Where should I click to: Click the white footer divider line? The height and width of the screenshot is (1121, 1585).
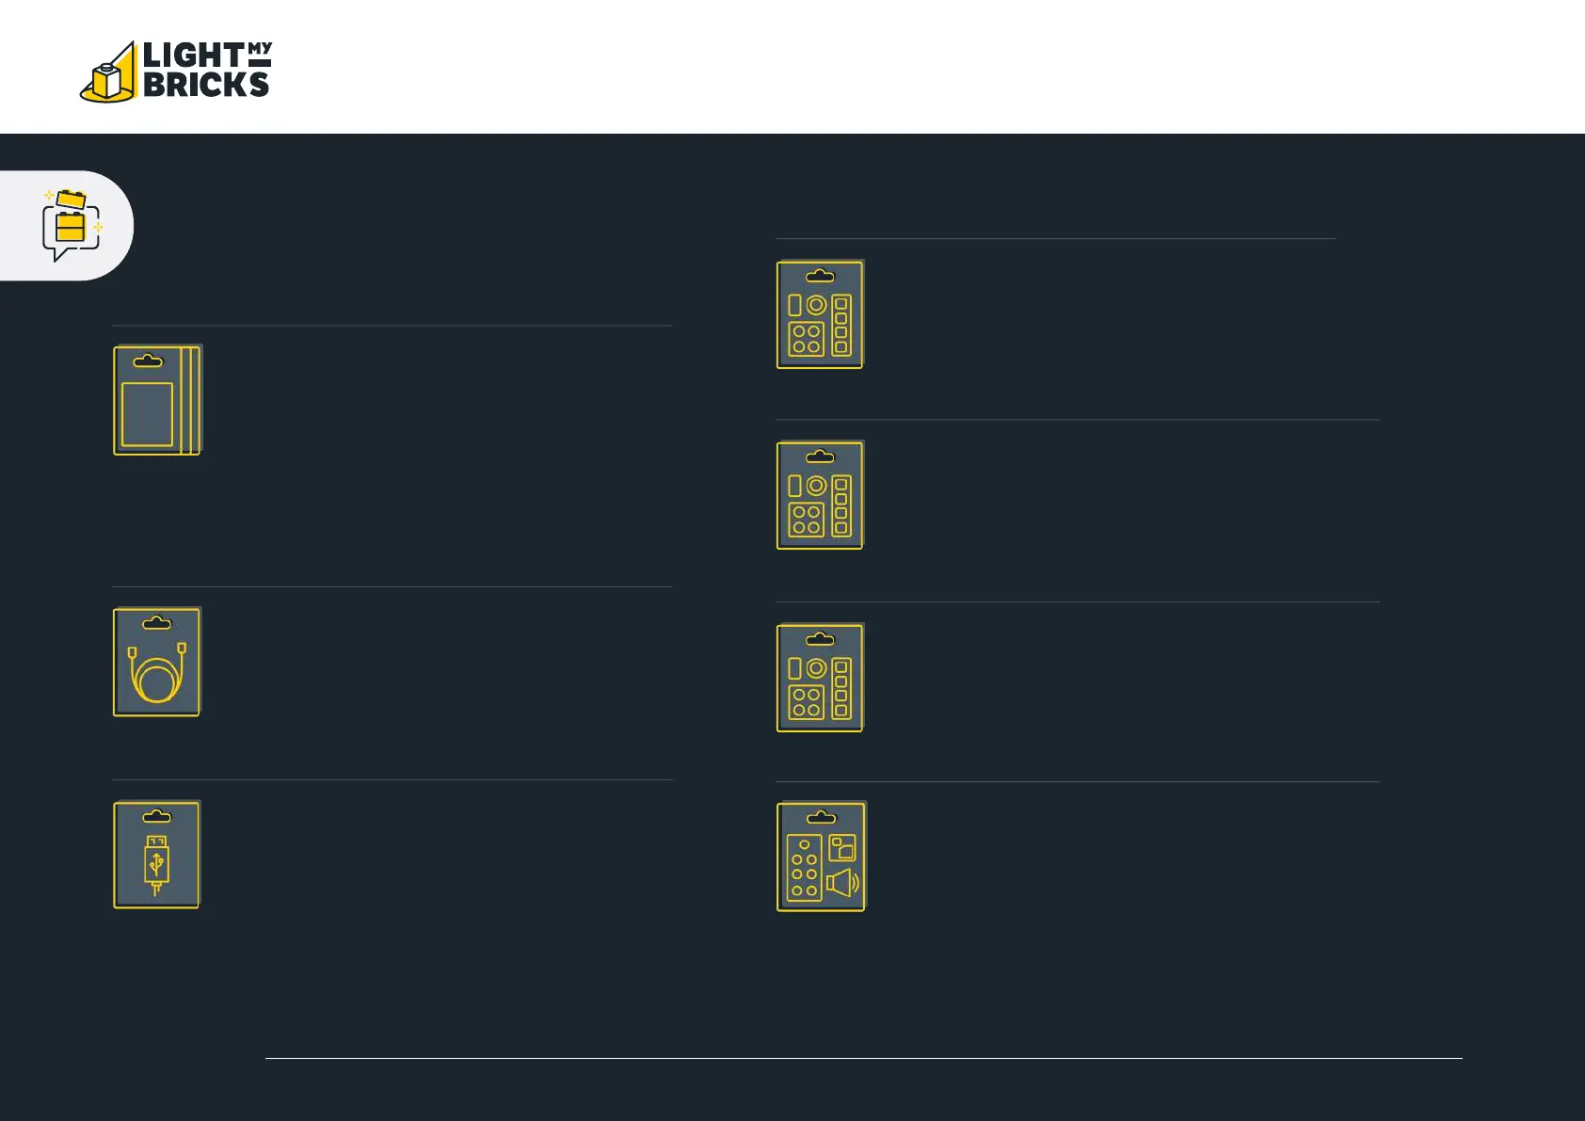863,1058
